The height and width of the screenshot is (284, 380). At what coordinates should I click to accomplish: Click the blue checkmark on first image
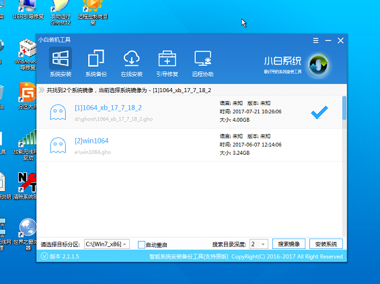(319, 112)
